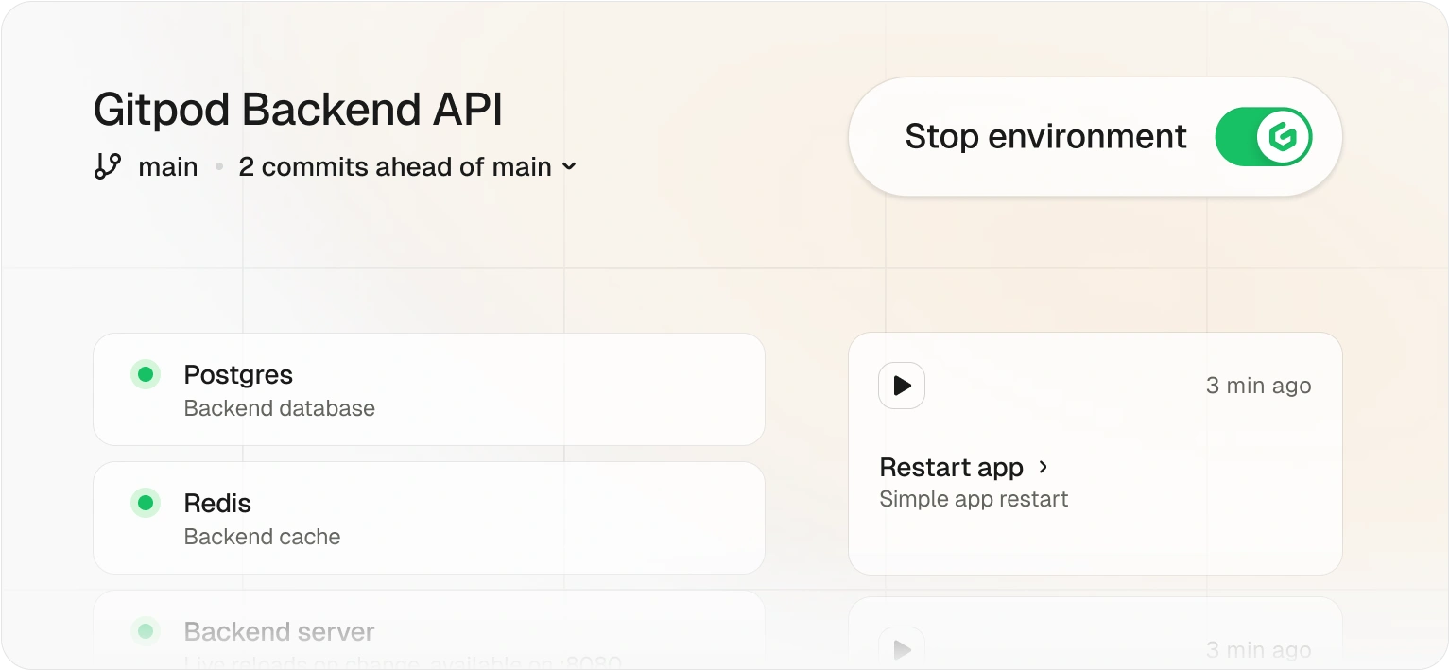Click the Backend server status indicator

point(146,631)
